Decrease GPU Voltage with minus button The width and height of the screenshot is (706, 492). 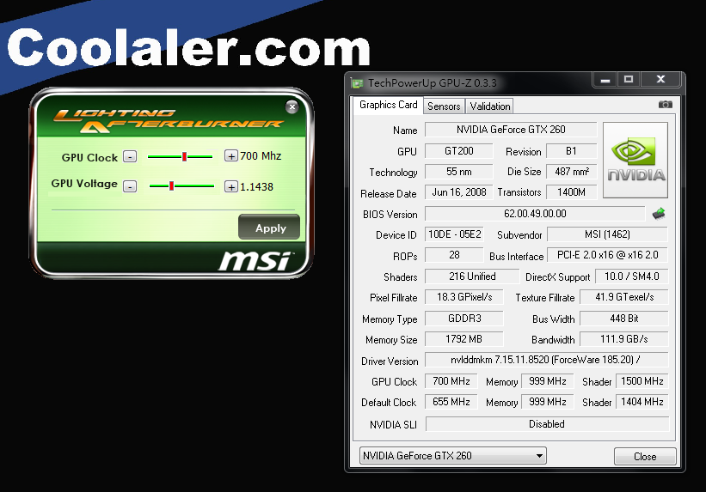tap(130, 186)
